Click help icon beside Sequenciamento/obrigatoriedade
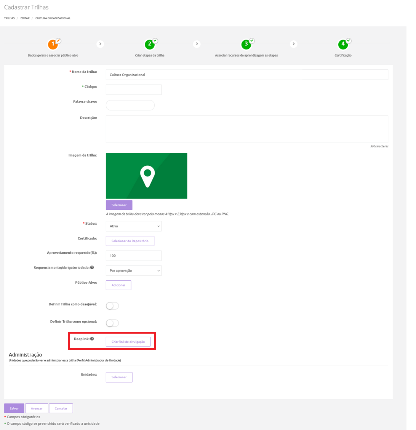 click(92, 268)
